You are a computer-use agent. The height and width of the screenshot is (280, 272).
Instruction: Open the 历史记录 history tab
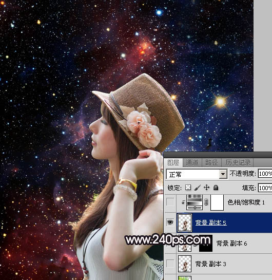(238, 162)
